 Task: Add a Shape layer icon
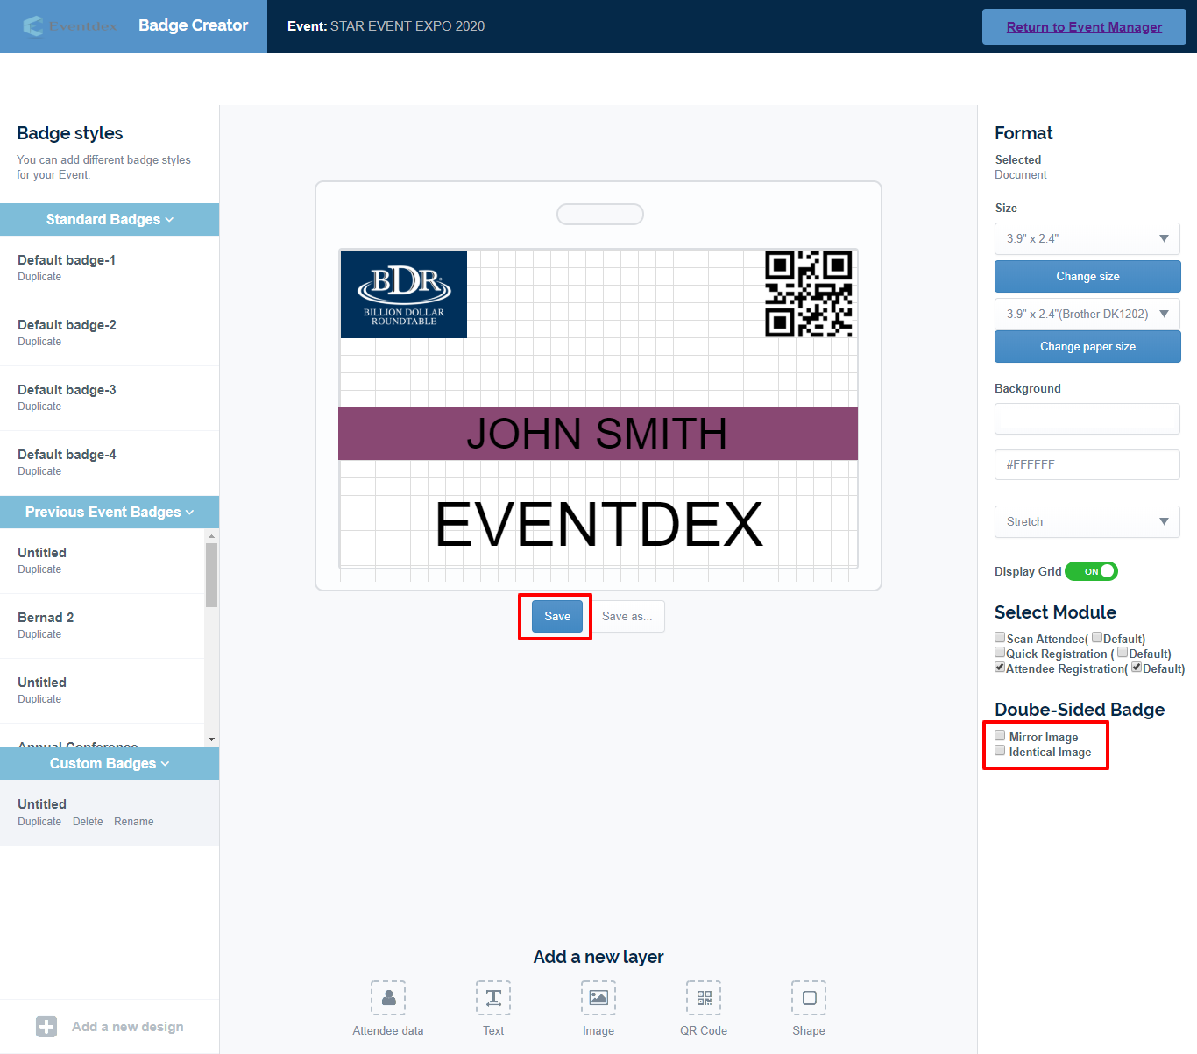(x=809, y=998)
